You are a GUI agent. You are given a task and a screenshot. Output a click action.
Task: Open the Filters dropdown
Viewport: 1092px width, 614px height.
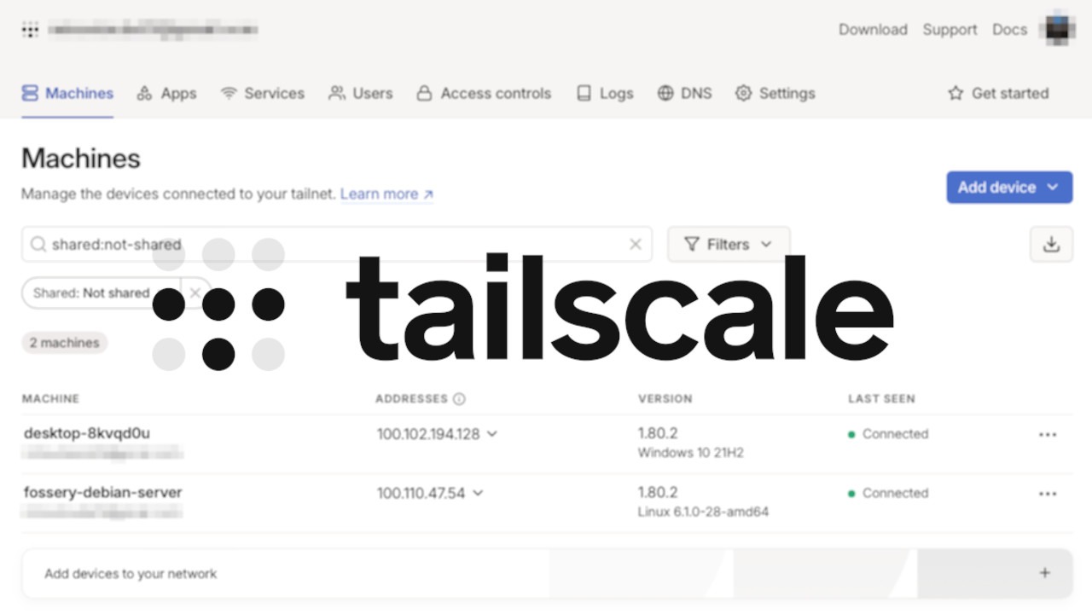point(729,244)
